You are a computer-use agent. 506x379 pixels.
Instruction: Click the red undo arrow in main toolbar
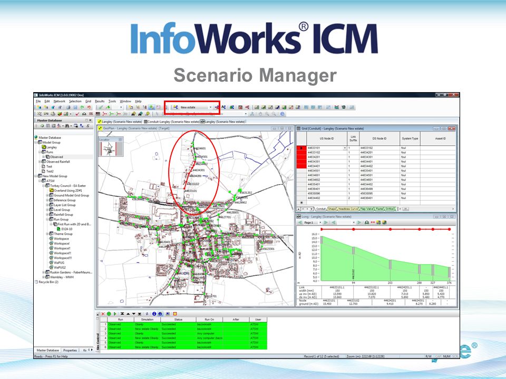(89, 107)
